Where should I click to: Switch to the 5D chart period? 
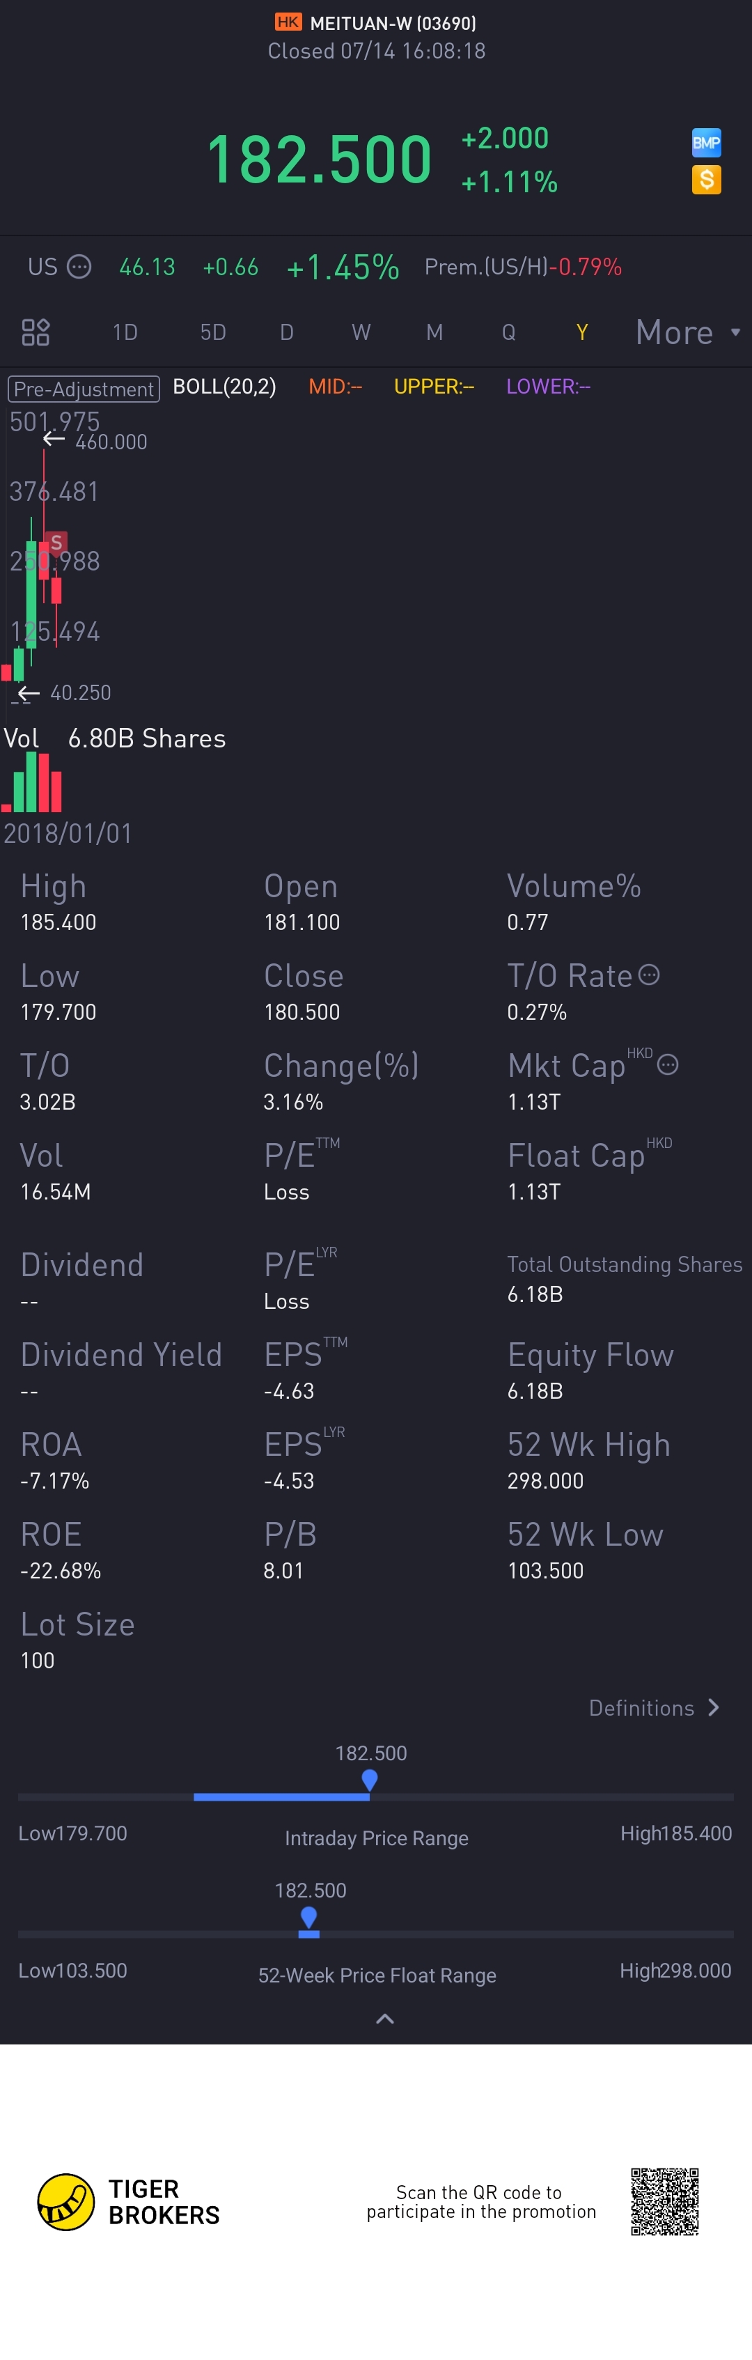212,332
